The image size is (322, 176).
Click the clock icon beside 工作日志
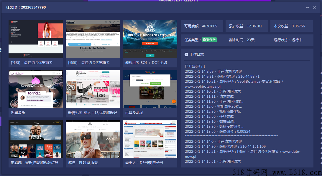[186, 54]
